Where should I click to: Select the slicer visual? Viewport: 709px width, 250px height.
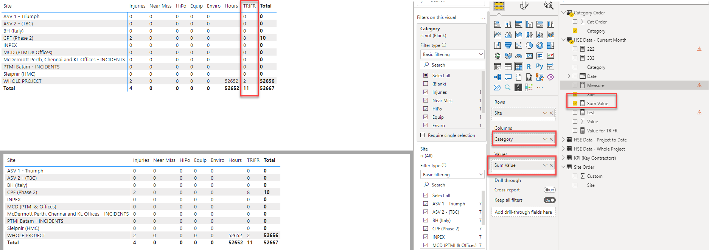[498, 67]
